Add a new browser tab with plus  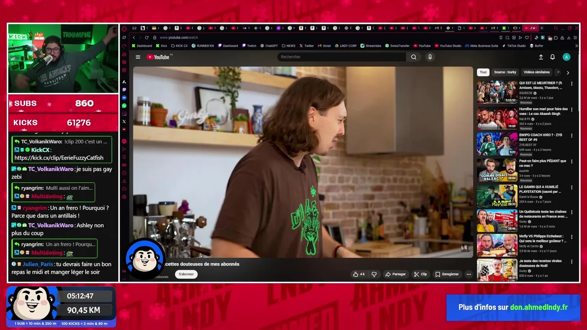point(542,28)
